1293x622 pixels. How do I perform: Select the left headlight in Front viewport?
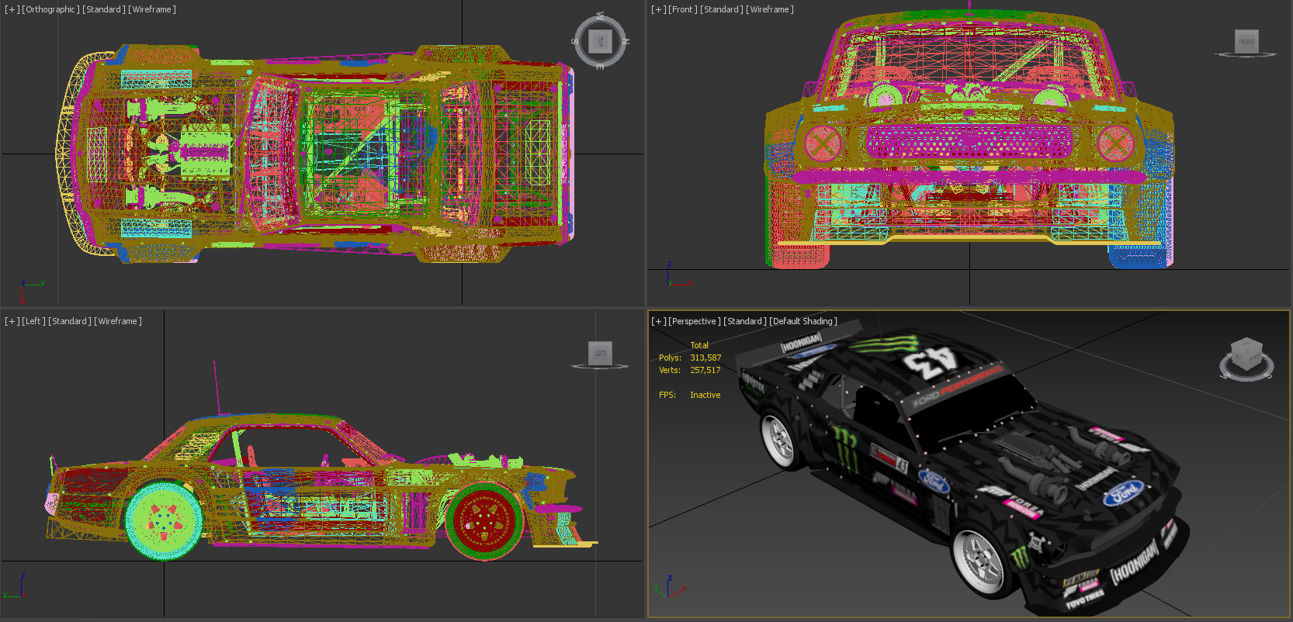tap(823, 143)
